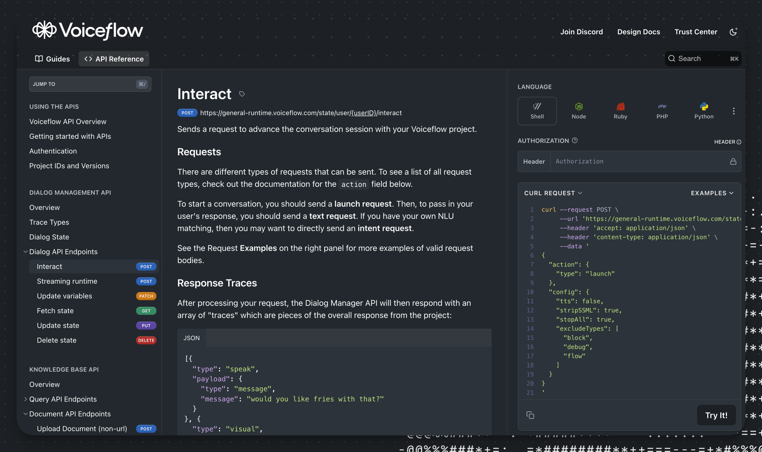Open the Examples dropdown
This screenshot has height=452, width=762.
click(712, 193)
